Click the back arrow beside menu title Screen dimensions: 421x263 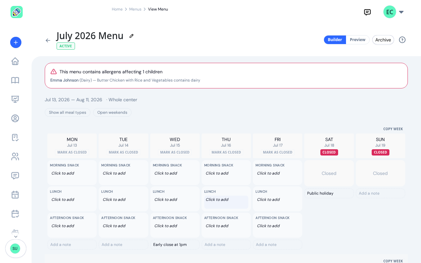tap(48, 40)
